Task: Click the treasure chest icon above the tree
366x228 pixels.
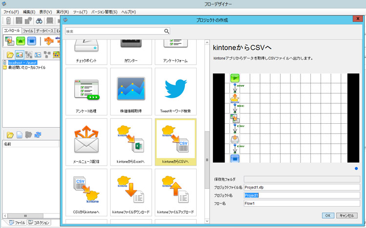Action: [56, 55]
